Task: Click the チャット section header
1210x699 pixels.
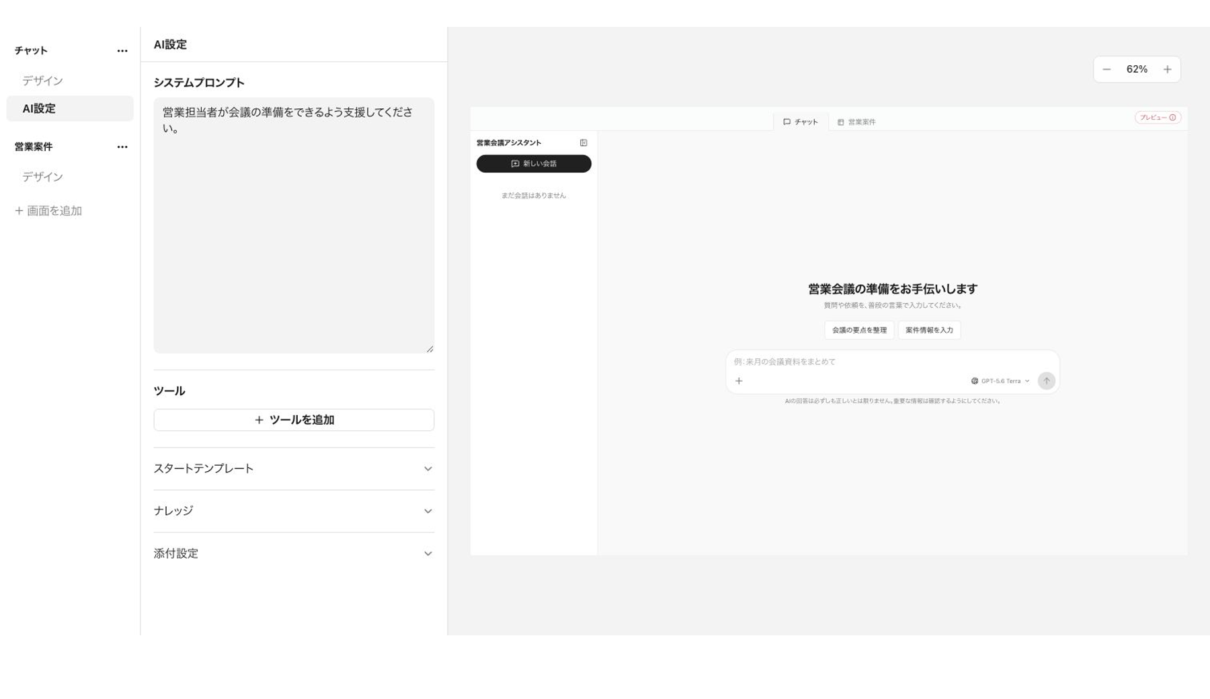Action: (x=31, y=51)
